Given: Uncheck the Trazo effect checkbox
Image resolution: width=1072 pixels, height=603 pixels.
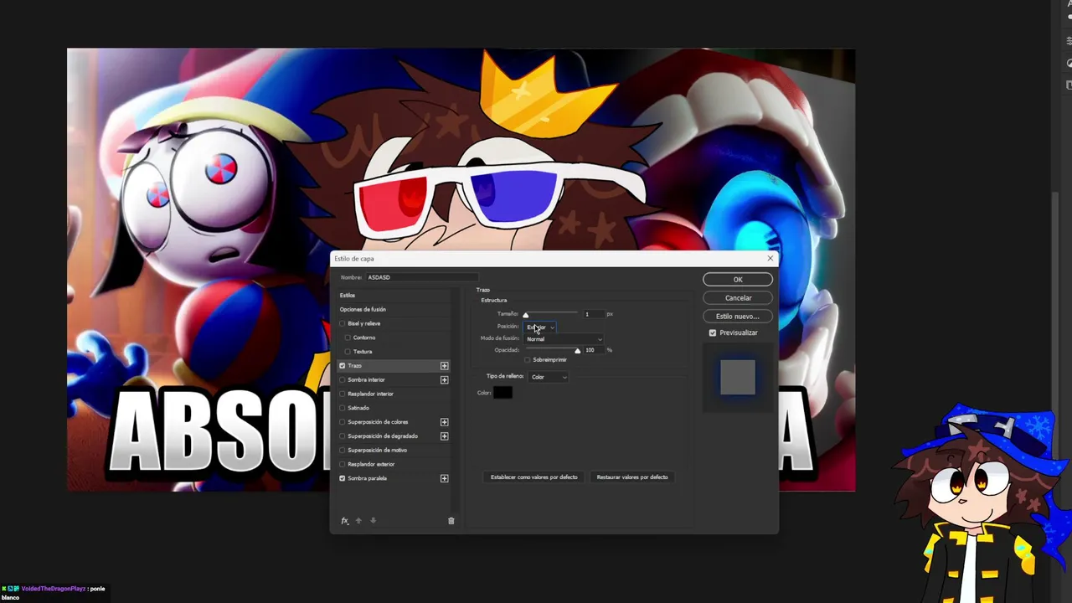Looking at the screenshot, I should (x=342, y=366).
